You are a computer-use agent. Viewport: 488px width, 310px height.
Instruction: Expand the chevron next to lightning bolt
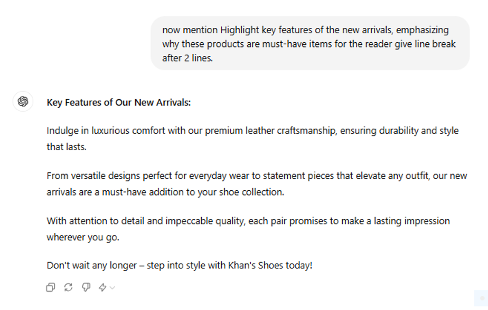[x=112, y=288]
